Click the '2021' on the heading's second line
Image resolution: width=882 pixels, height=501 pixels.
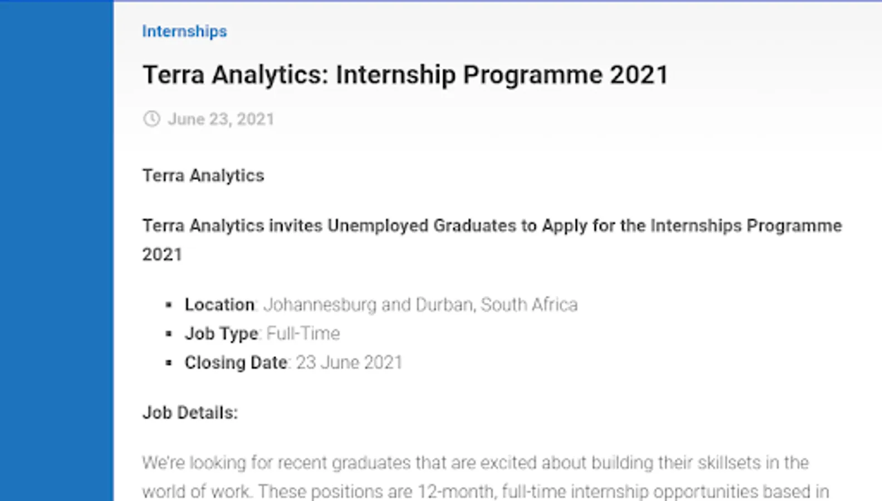[x=162, y=255]
